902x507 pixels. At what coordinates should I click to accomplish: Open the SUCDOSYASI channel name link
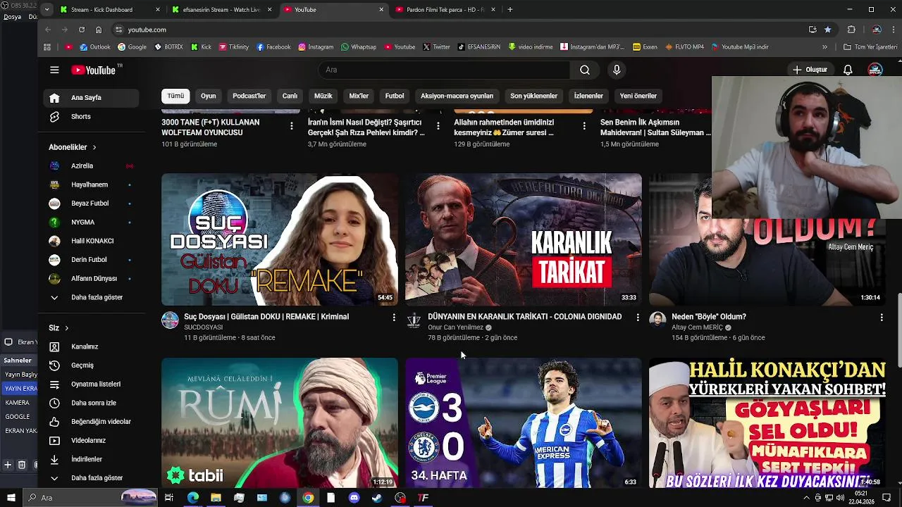pyautogui.click(x=203, y=327)
